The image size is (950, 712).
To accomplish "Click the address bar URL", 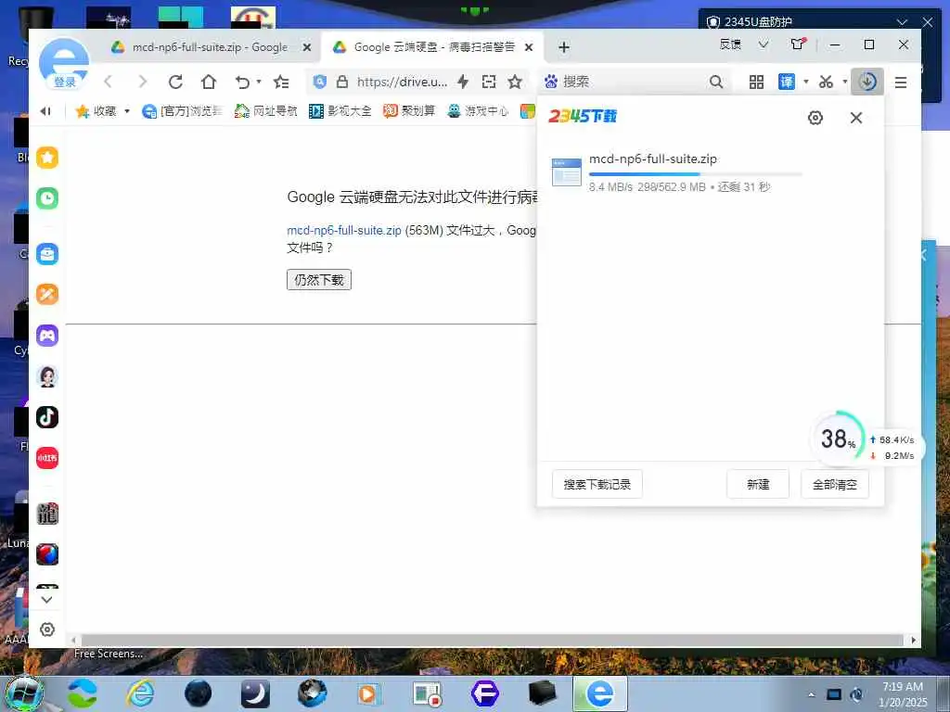I will 403,82.
